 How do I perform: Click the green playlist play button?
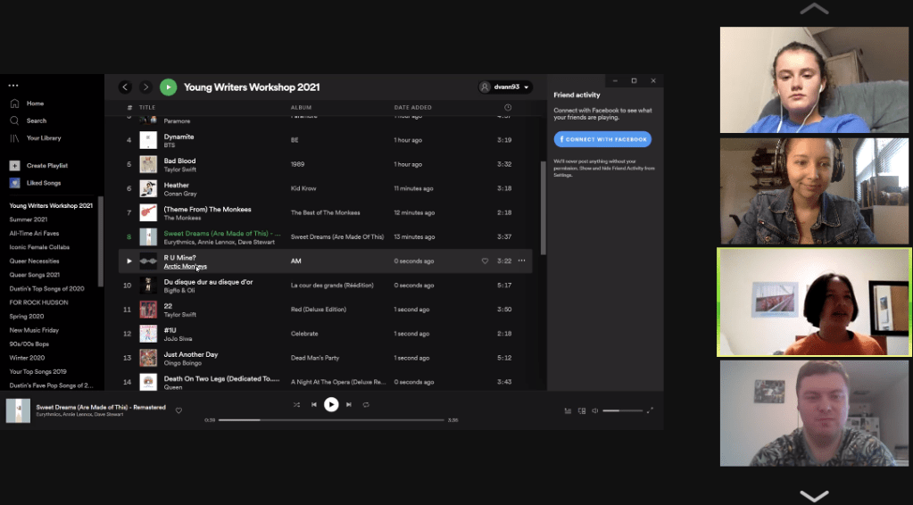click(x=168, y=87)
